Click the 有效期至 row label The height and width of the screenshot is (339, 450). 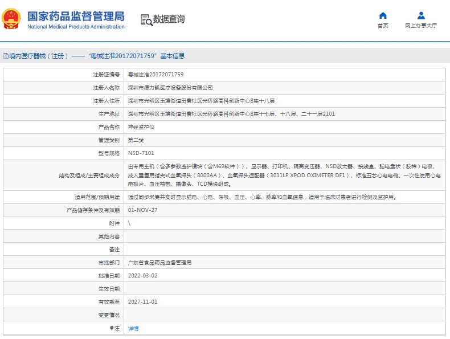(x=109, y=302)
